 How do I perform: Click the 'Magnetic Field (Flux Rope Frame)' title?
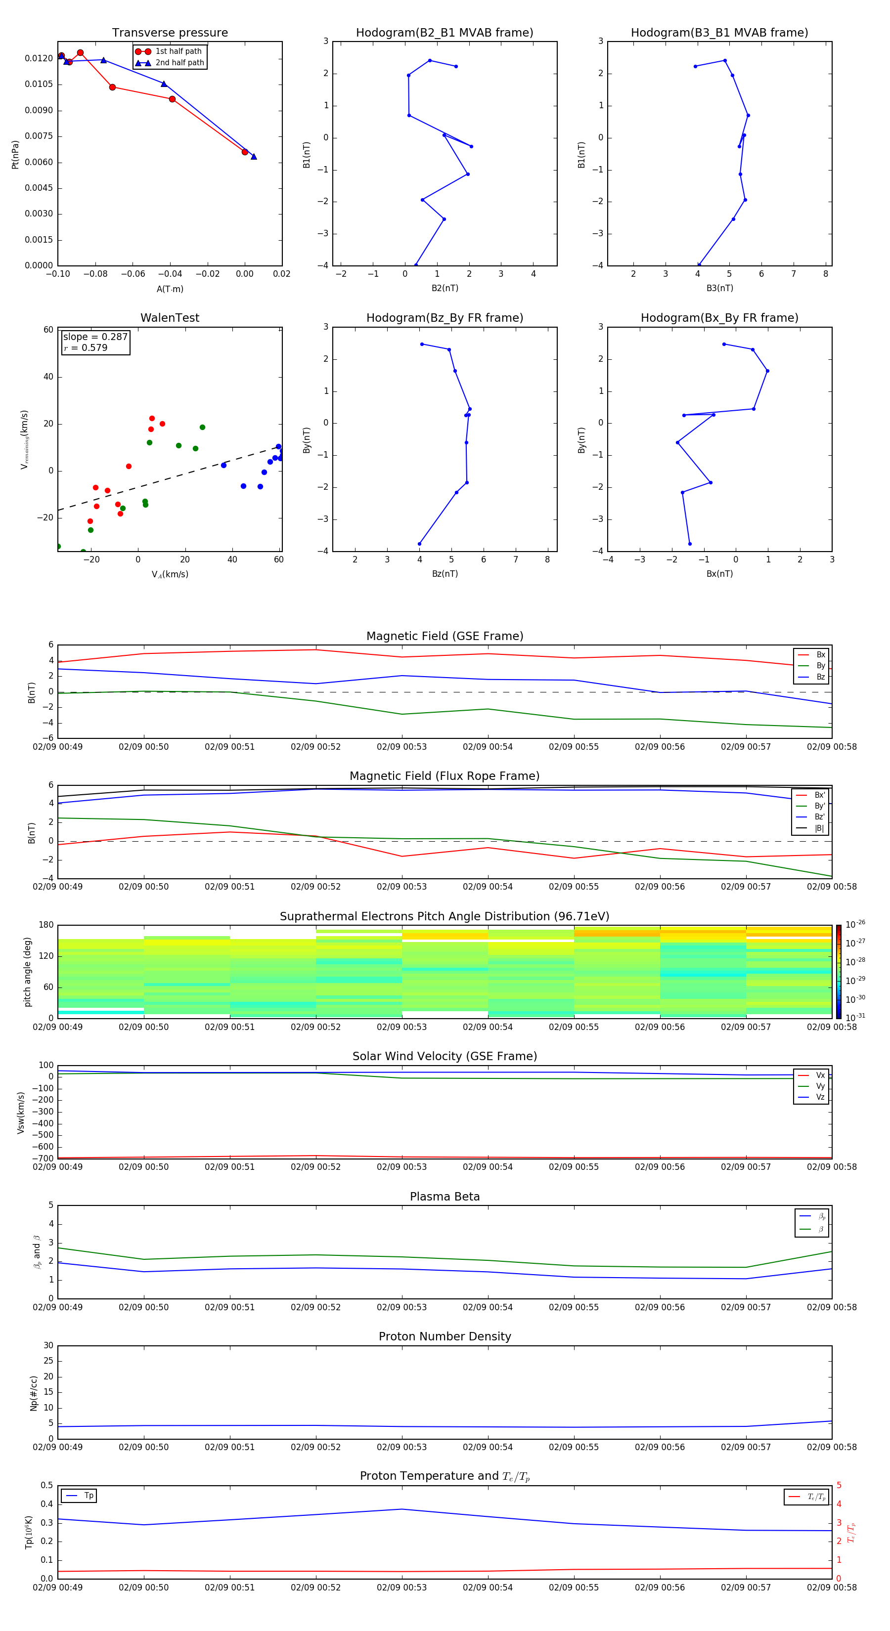tap(445, 776)
